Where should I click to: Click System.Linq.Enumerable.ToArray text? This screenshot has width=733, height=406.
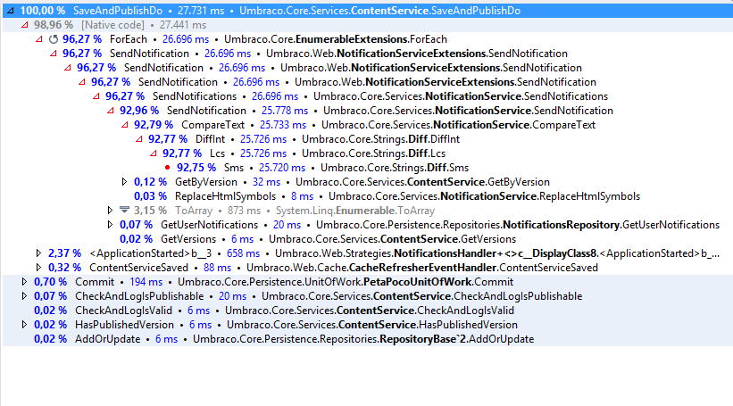click(355, 211)
